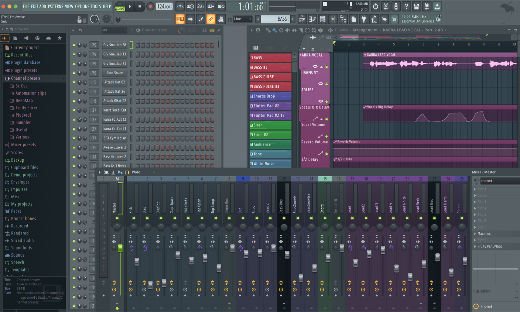Adjust the Chord mixer track fader
520x312 pixels.
(328, 258)
